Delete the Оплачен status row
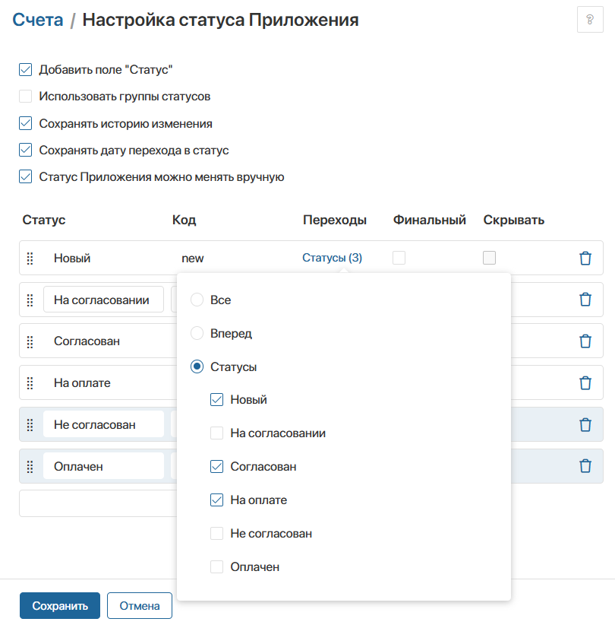615x625 pixels. (x=585, y=466)
